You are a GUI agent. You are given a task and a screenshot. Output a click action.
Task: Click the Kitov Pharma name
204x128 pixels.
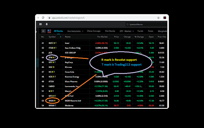tap(71, 82)
